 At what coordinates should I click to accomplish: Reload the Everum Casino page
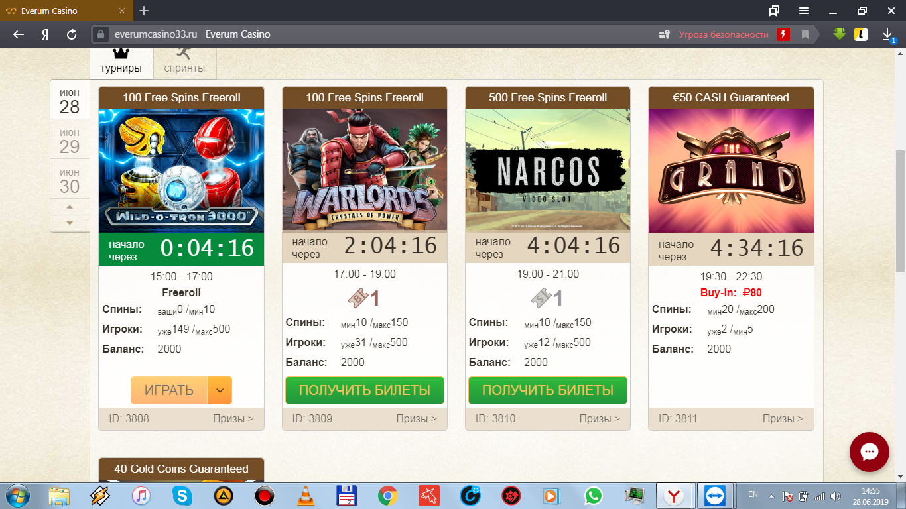click(x=72, y=34)
